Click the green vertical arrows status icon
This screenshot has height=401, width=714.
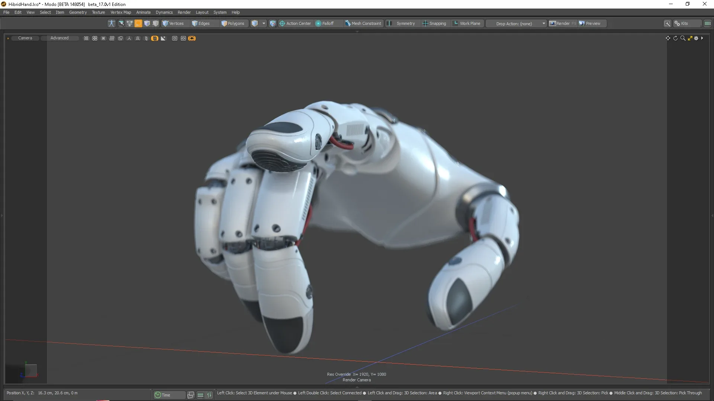tap(209, 395)
